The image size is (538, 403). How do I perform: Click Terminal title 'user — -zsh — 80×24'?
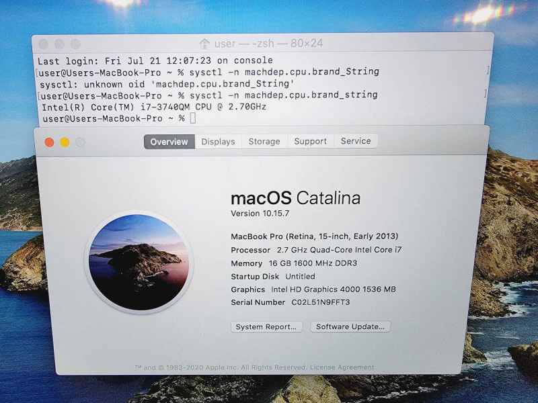click(268, 44)
